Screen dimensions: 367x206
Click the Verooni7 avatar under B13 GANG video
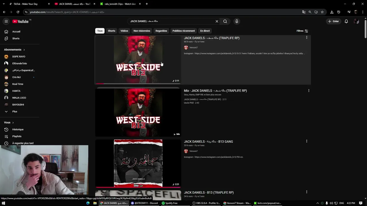click(186, 151)
